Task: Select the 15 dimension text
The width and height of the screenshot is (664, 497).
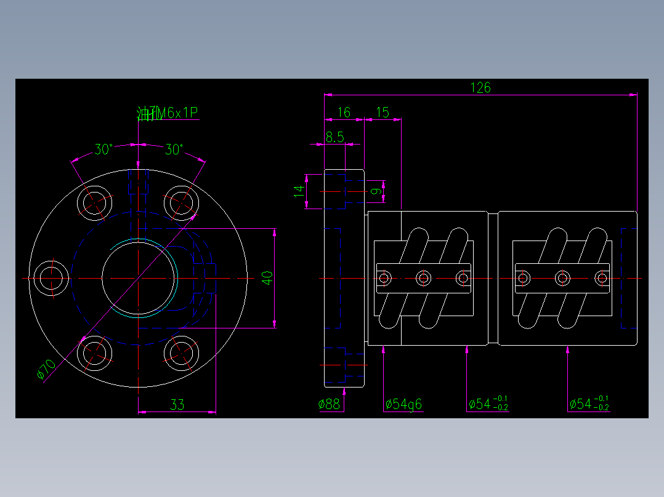Action: [x=383, y=113]
